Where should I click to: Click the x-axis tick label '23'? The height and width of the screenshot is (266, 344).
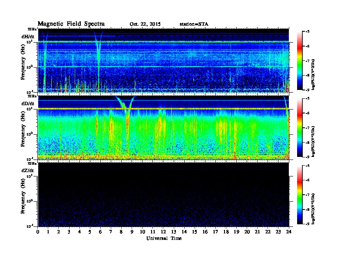pyautogui.click(x=278, y=232)
